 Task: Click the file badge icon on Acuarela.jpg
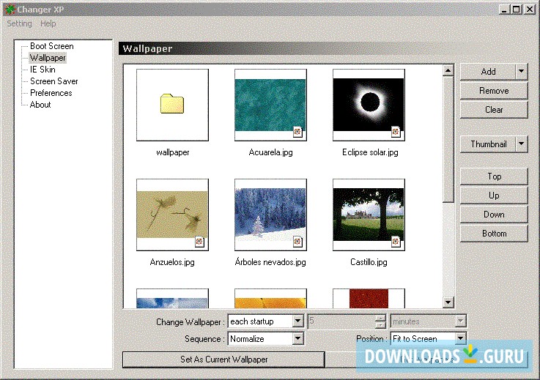(x=297, y=132)
